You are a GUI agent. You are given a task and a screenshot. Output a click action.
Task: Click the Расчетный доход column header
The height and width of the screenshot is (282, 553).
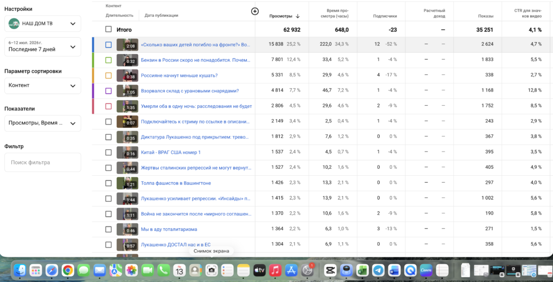click(434, 13)
